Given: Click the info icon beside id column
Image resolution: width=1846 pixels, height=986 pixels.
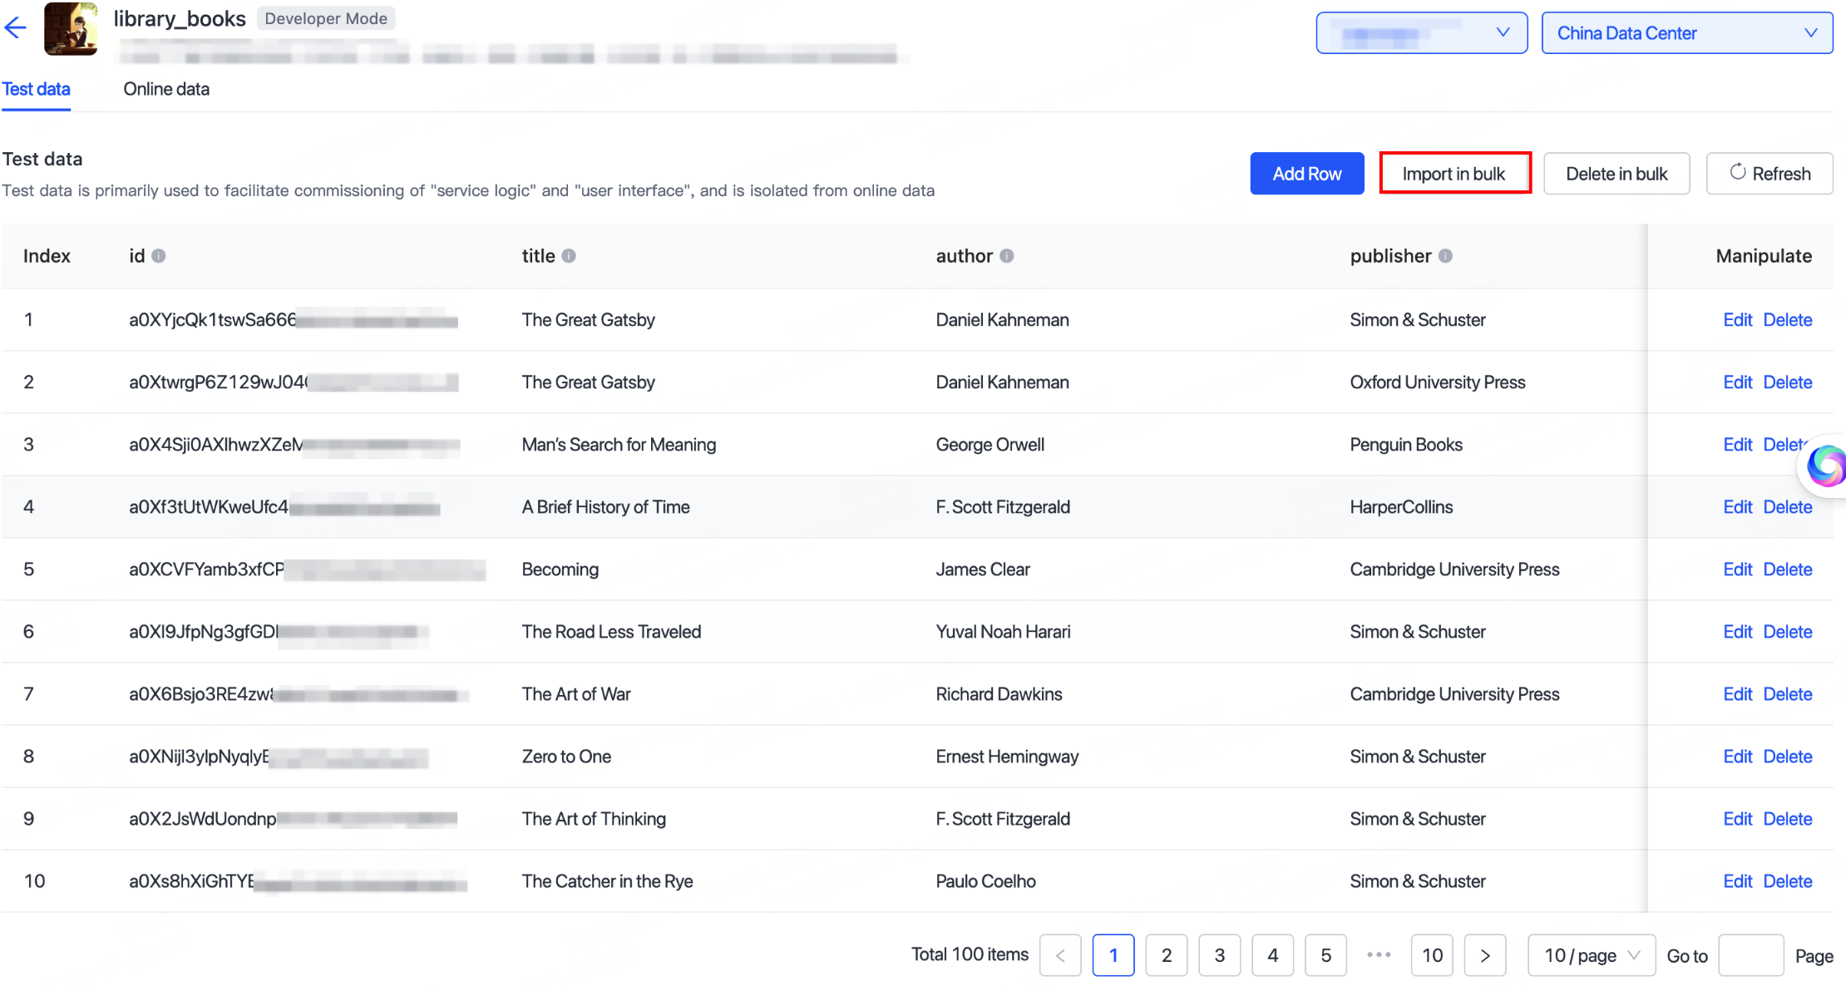Looking at the screenshot, I should [158, 256].
